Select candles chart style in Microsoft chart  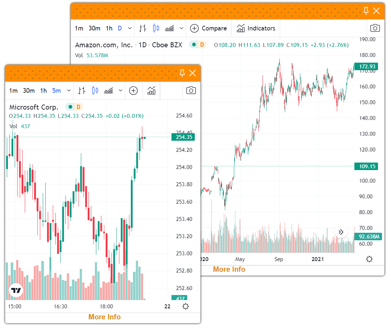coord(95,91)
